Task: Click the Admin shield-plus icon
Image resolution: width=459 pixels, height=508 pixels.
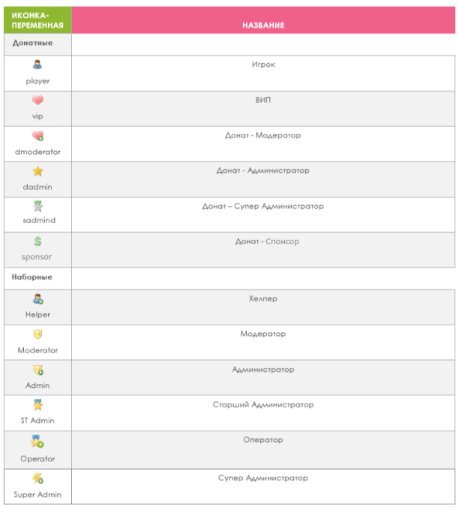Action: coord(38,370)
